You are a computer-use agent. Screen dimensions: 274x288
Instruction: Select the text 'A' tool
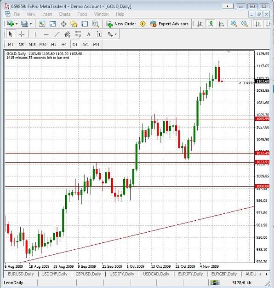[x=89, y=34]
